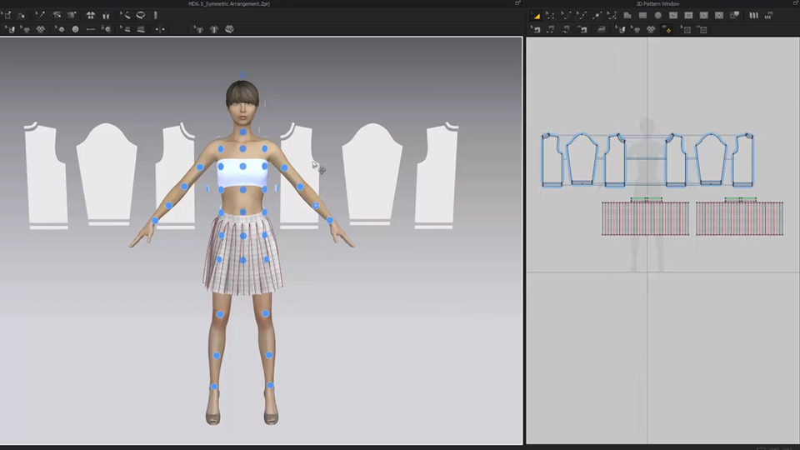This screenshot has width=800, height=450.
Task: Click the last texture icon in 2D bottom row
Action: point(702,30)
